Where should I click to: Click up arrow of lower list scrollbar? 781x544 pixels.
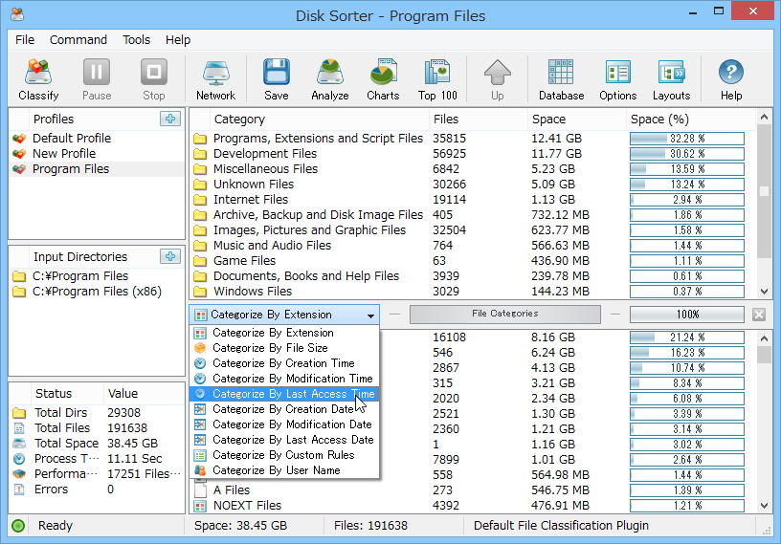click(x=764, y=338)
